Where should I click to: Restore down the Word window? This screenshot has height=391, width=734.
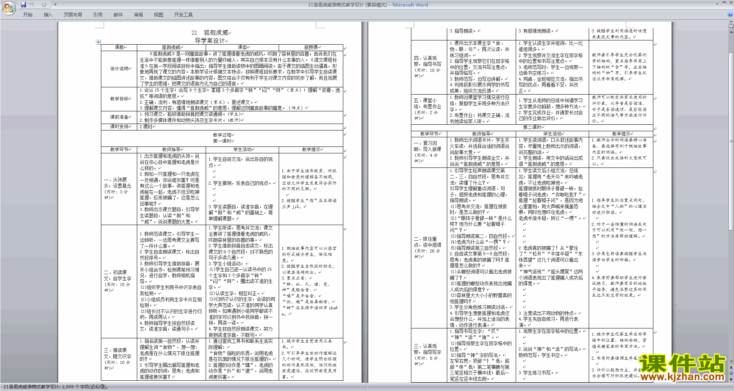coord(724,3)
